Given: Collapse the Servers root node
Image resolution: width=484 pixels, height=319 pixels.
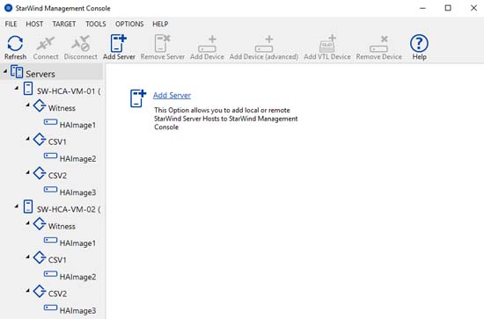Looking at the screenshot, I should pos(5,71).
